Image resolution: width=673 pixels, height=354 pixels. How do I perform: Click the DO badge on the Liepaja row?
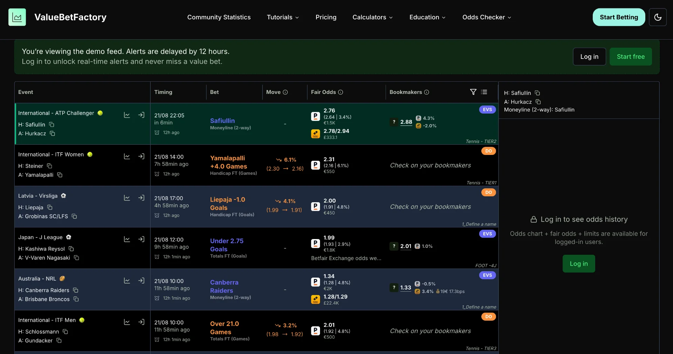coord(488,192)
